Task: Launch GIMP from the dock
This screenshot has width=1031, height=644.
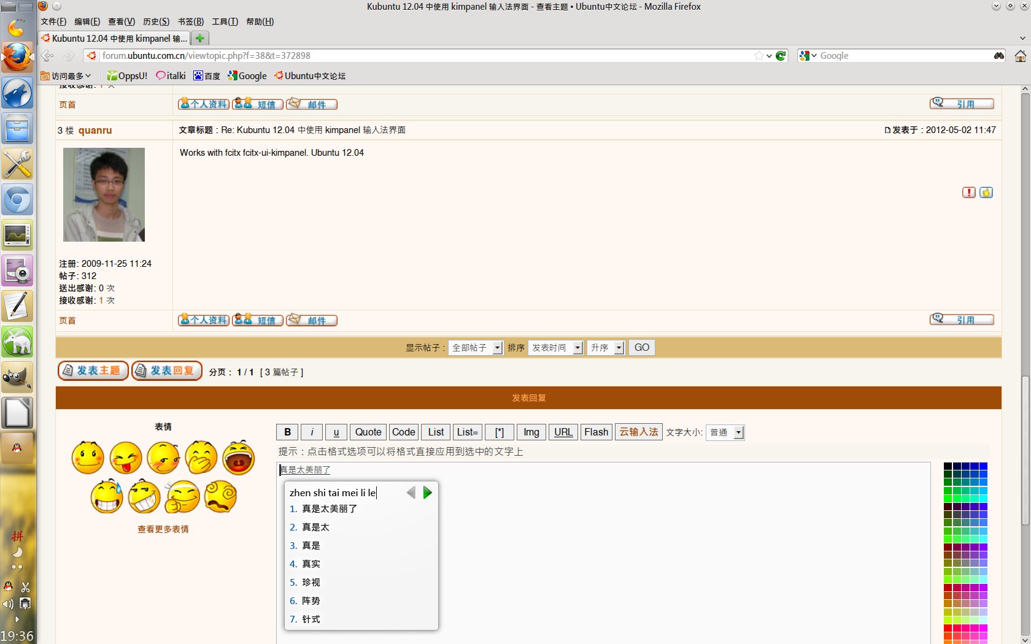Action: tap(17, 377)
